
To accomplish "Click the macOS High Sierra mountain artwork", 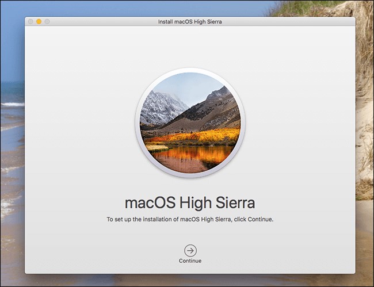I will 190,123.
